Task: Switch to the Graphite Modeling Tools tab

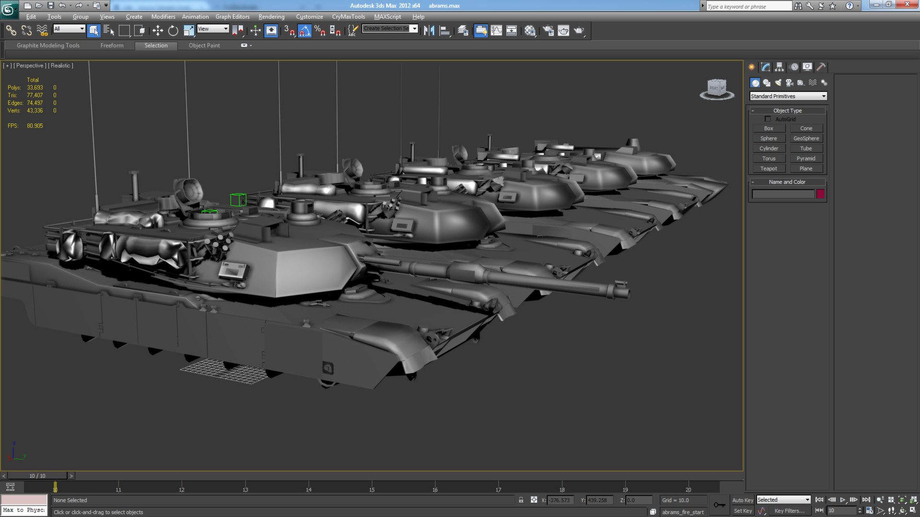Action: tap(47, 45)
